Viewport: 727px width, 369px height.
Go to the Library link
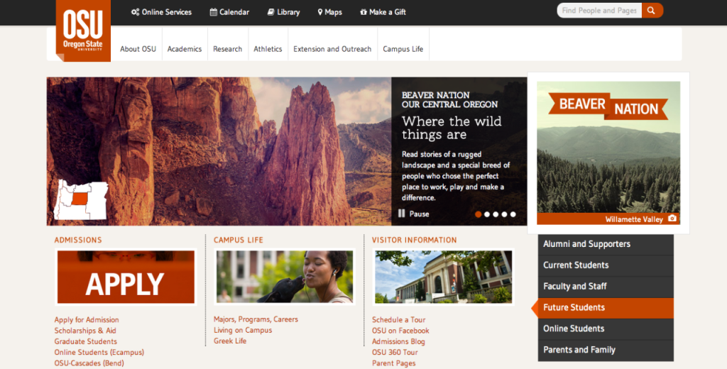(288, 12)
